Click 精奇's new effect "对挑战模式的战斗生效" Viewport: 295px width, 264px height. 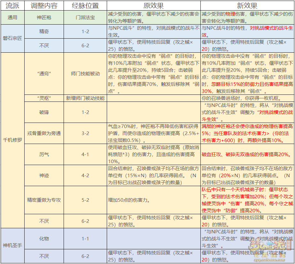point(247,31)
